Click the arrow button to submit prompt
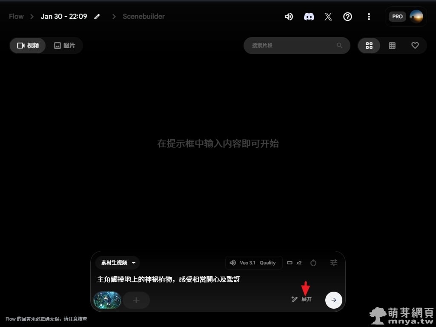Screen dimensions: 436x327 [x=334, y=300]
